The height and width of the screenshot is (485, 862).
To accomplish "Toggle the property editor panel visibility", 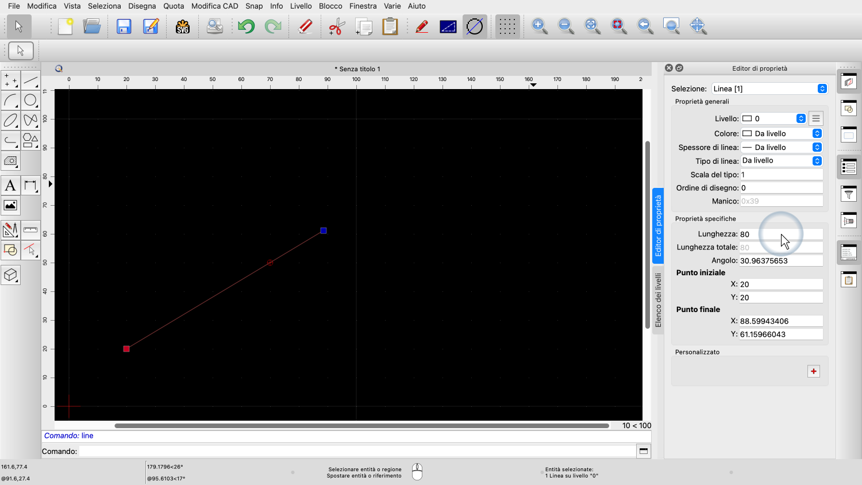I will pos(849,167).
